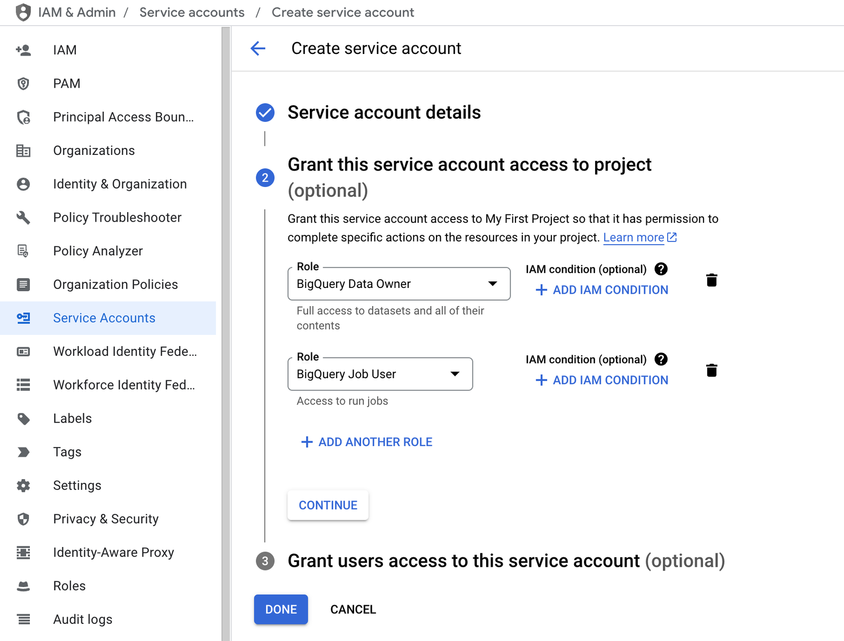
Task: Open the BigQuery Job User role dropdown
Action: click(x=380, y=374)
